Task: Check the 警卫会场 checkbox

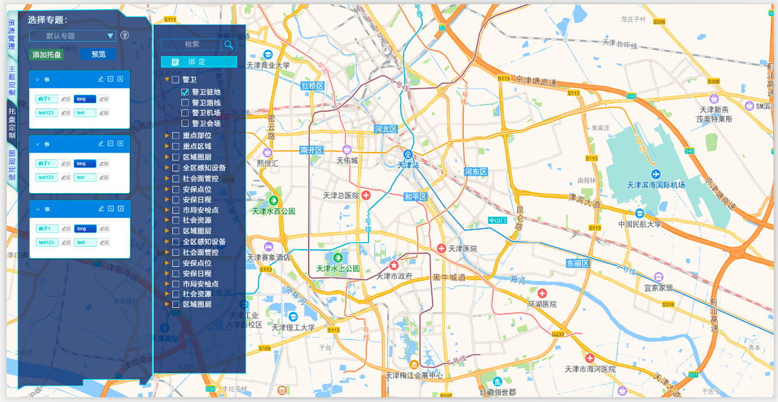Action: tap(185, 123)
